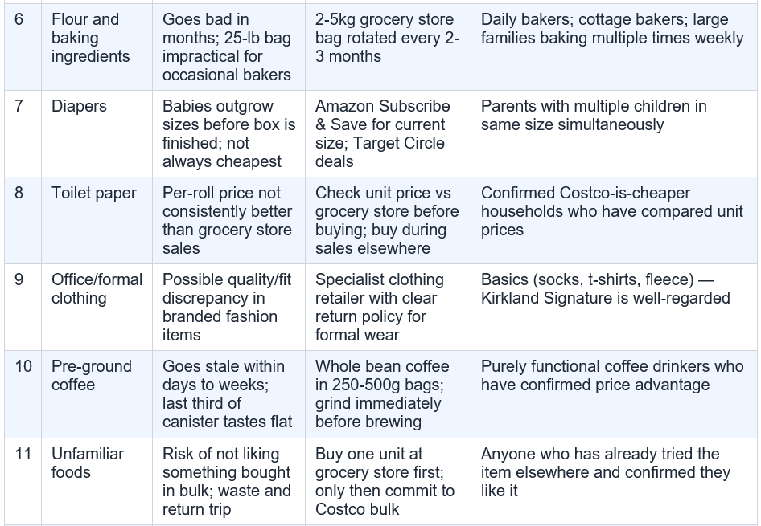Click the 'Pre-ground coffee' cell
The height and width of the screenshot is (526, 761).
point(97,394)
